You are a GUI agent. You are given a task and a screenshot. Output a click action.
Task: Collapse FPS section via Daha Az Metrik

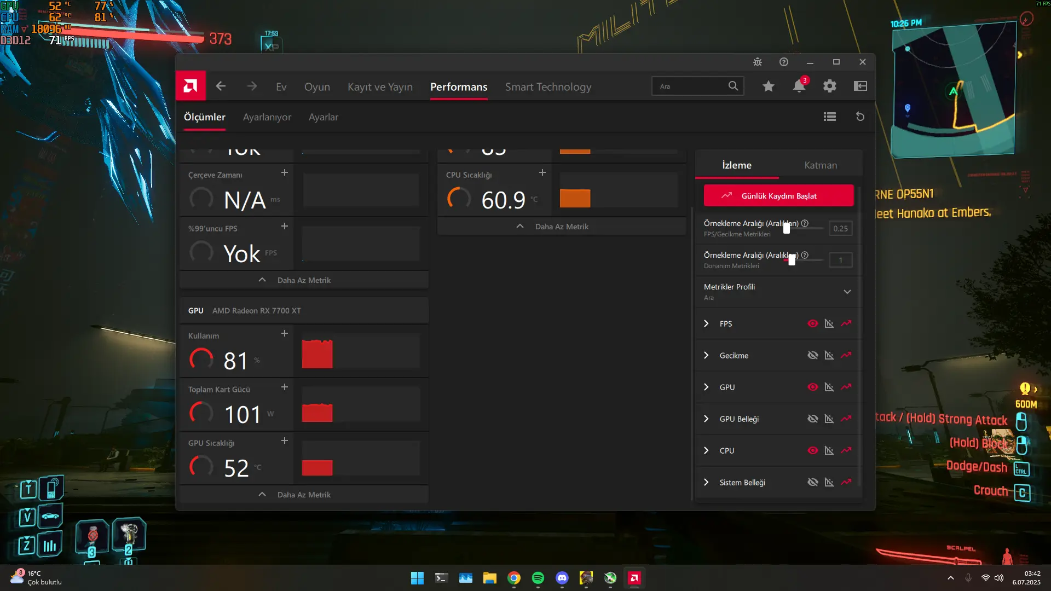(304, 280)
